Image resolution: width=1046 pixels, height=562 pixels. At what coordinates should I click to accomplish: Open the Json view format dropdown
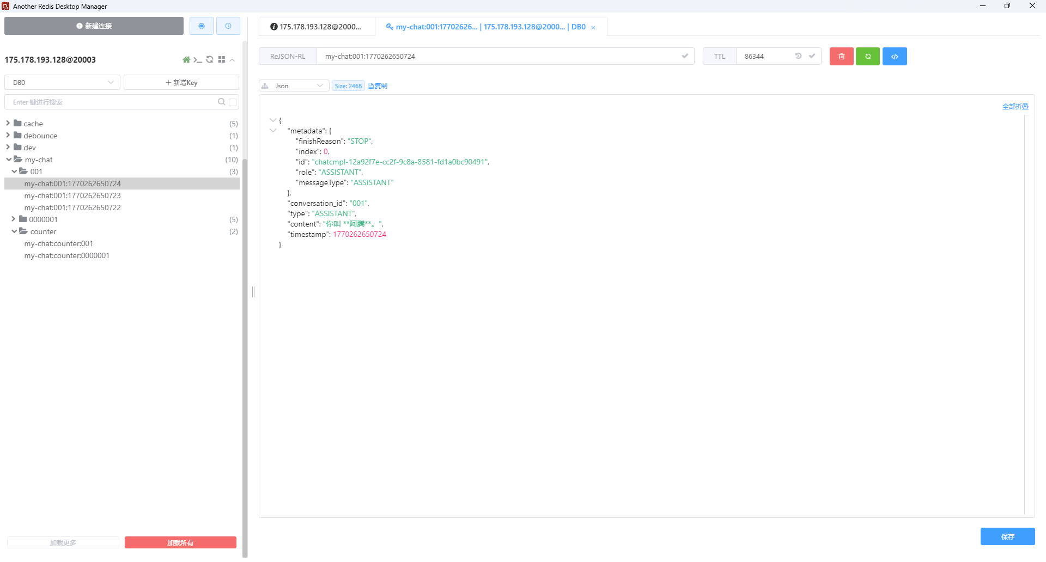point(294,86)
